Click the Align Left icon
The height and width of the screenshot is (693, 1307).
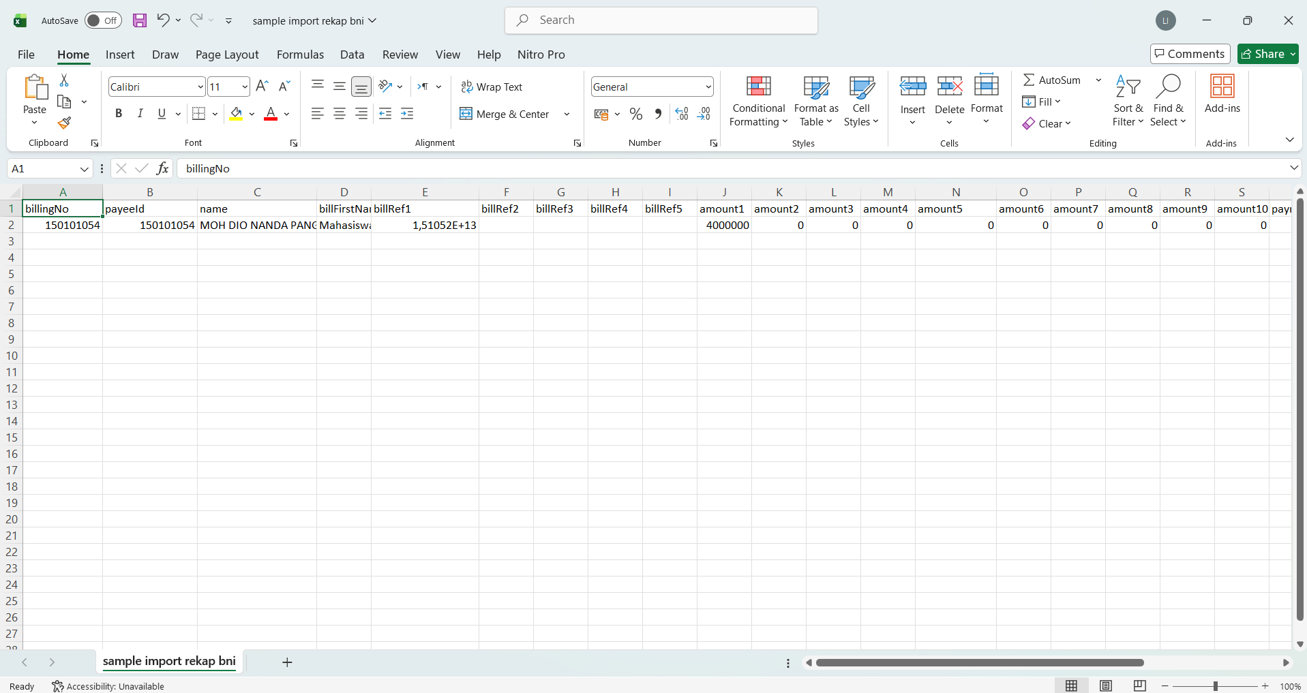(x=318, y=114)
